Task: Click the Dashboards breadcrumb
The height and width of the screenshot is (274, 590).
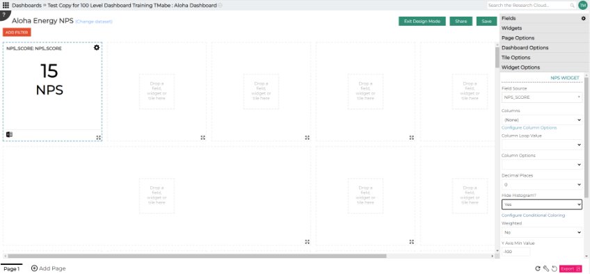Action: coord(26,6)
